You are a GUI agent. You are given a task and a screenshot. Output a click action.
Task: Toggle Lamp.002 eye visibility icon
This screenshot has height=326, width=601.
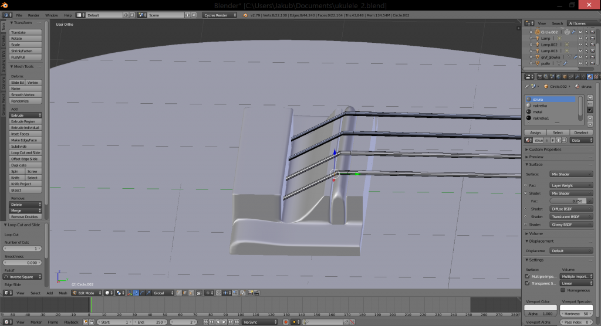coord(580,45)
